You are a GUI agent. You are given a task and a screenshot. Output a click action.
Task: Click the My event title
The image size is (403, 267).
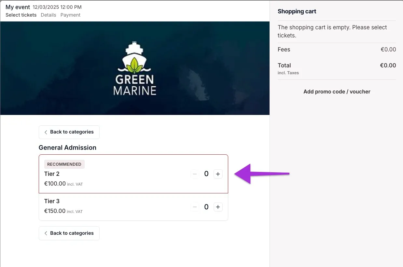[x=18, y=7]
